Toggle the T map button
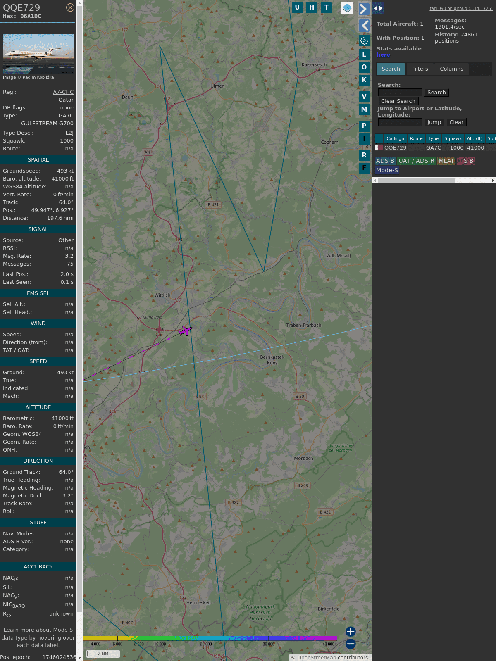Screen dimensions: 496x661 (x=327, y=7)
